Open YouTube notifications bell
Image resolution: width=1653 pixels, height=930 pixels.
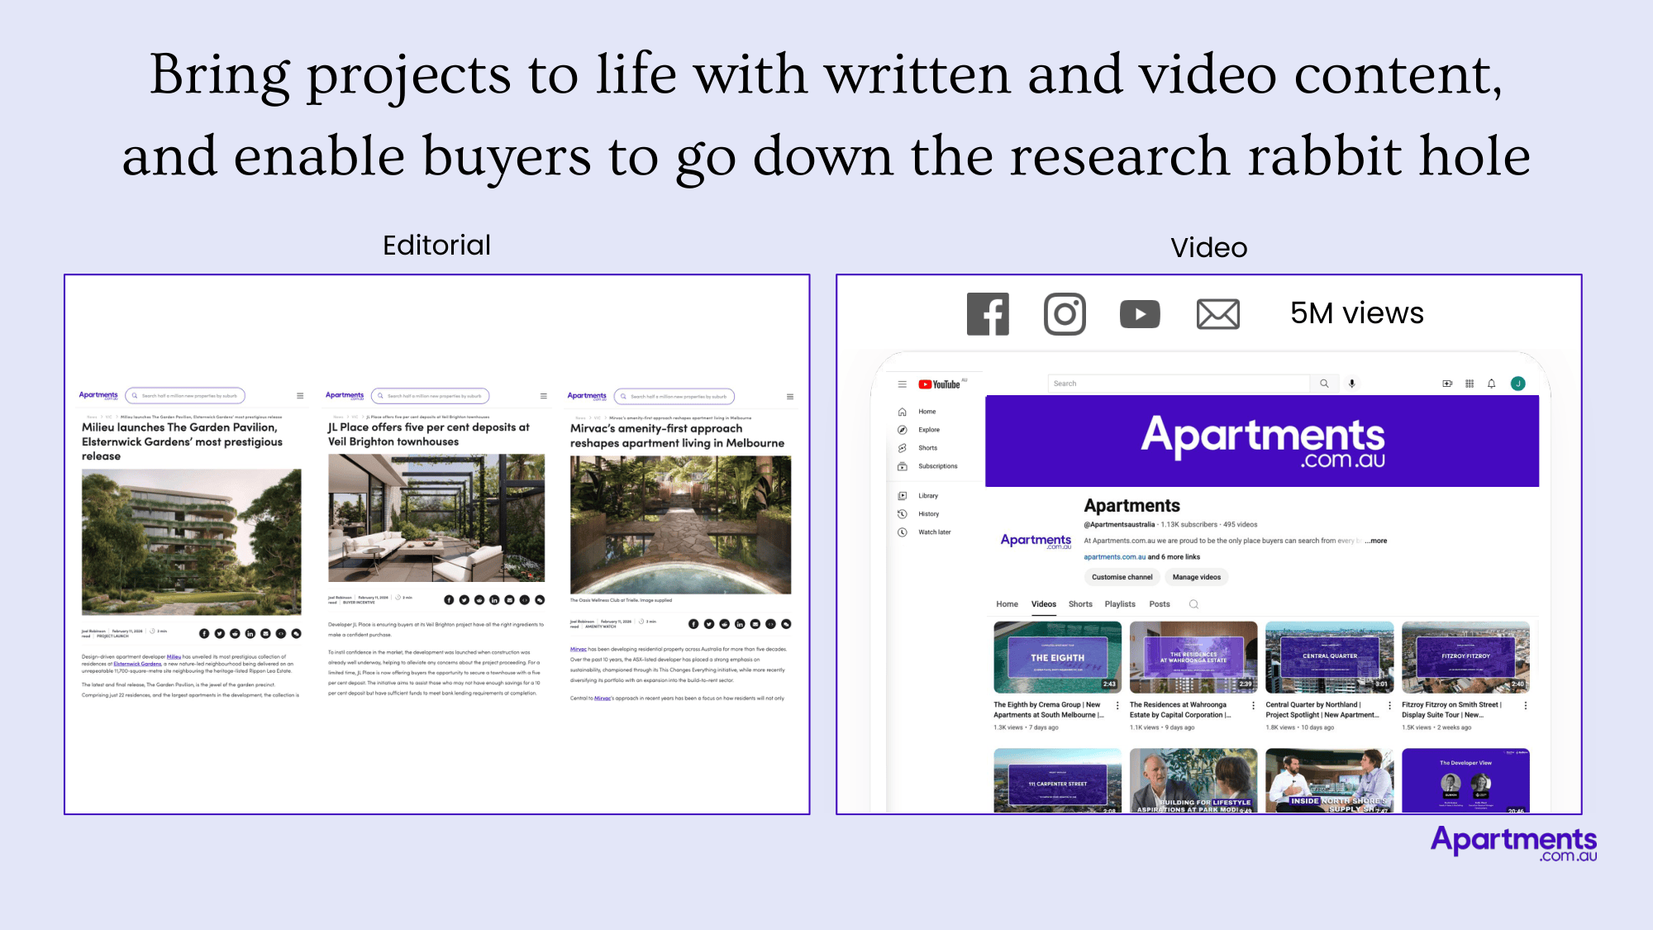(1492, 384)
